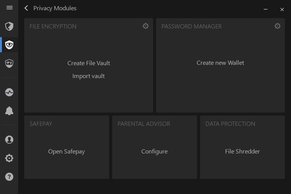Screen dimensions: 291x194
Task: Open the Activity pulse icon in sidebar
Action: tap(9, 92)
